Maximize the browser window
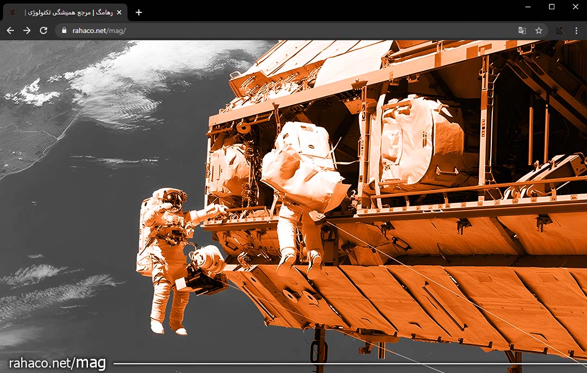The width and height of the screenshot is (587, 373). coord(552,7)
